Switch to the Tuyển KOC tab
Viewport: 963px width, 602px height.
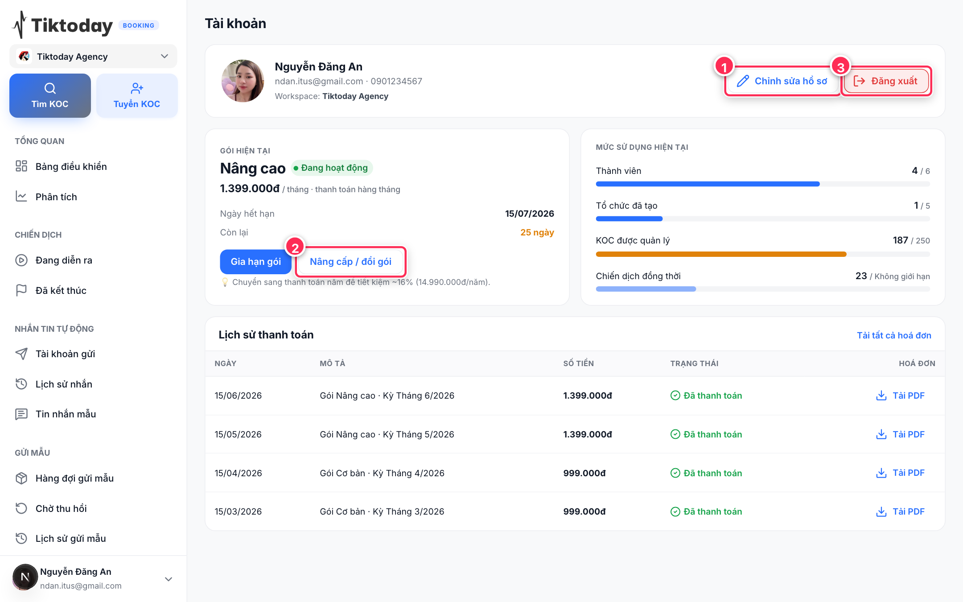coord(137,95)
